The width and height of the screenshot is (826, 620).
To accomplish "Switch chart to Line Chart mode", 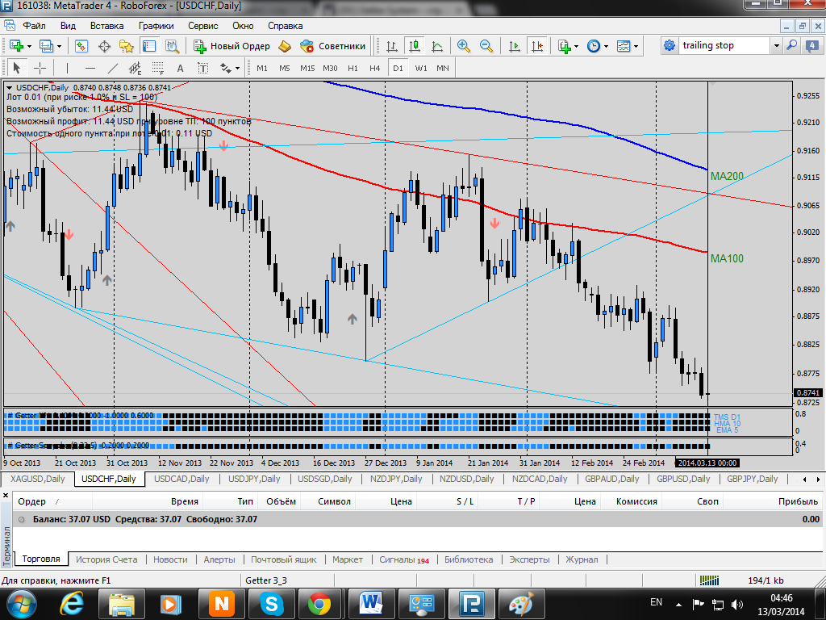I will click(437, 46).
